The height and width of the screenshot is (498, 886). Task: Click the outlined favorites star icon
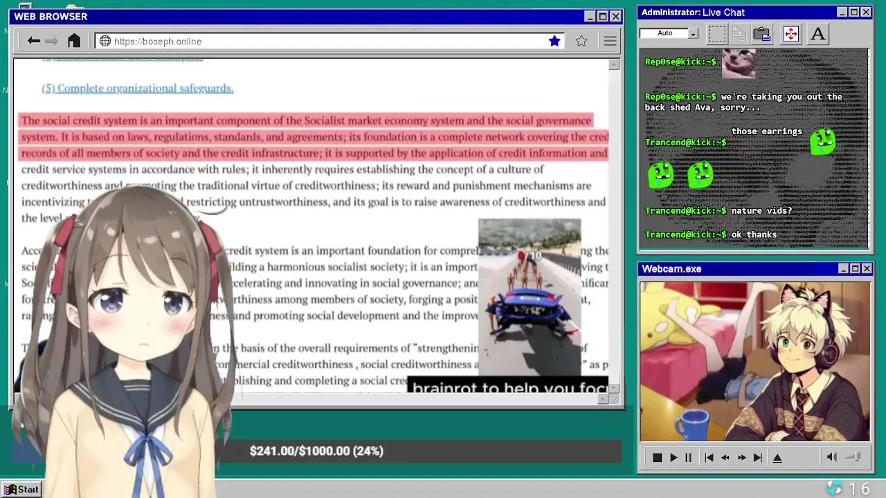coord(581,41)
